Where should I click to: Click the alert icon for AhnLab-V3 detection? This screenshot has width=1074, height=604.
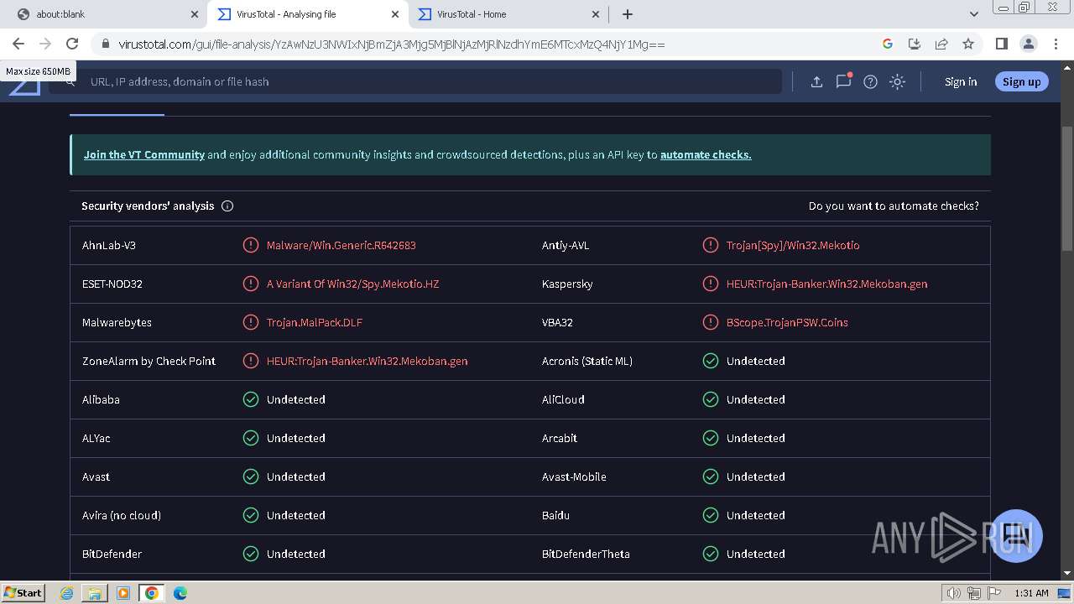click(x=251, y=245)
